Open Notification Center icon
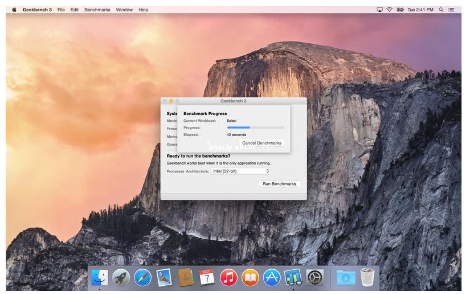The width and height of the screenshot is (464, 294). click(452, 10)
